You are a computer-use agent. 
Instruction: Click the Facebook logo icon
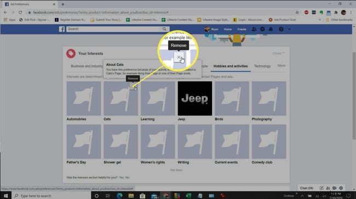62,29
